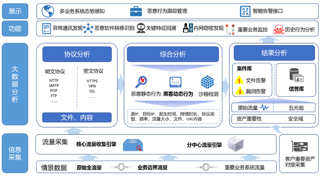This screenshot has height=176, width=324.
Task: Click the globe icon beside 多业务系统态势感知
Action: click(48, 11)
